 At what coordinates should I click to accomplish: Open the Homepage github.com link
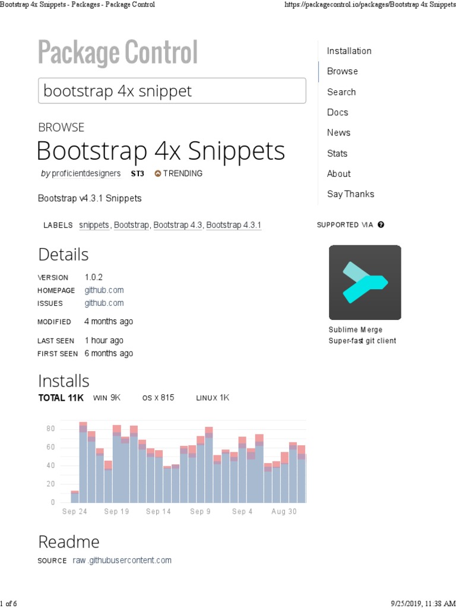pyautogui.click(x=104, y=290)
